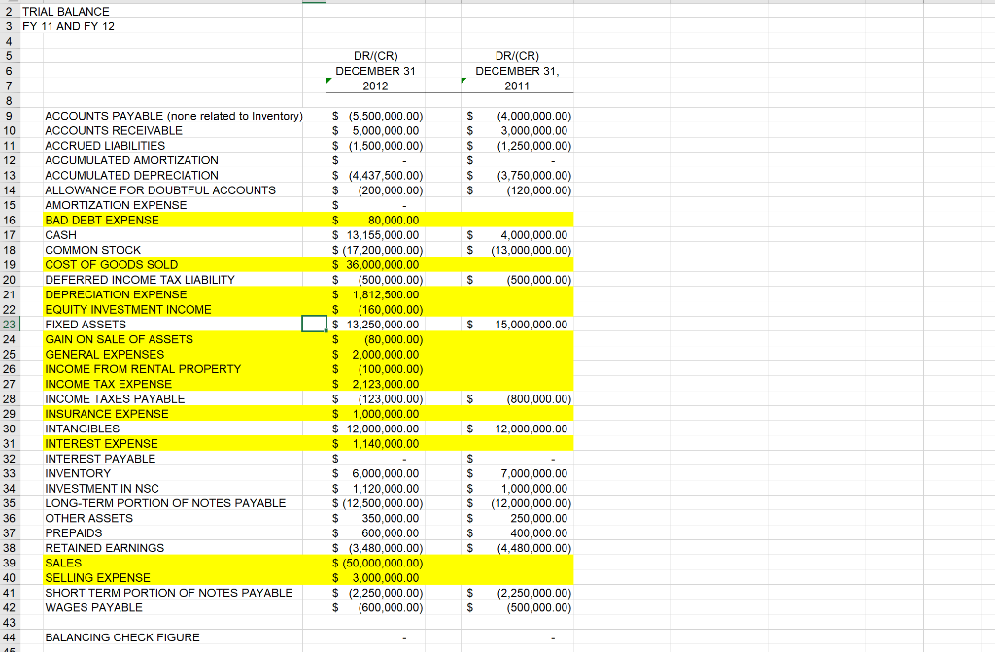Select the CASH amount of 13,155,000.00
Image resolution: width=995 pixels, height=652 pixels.
375,234
